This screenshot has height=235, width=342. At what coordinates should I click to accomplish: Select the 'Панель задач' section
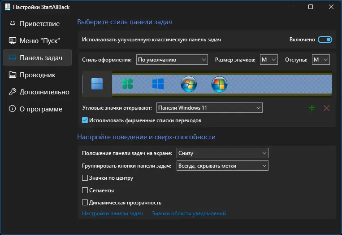37,58
